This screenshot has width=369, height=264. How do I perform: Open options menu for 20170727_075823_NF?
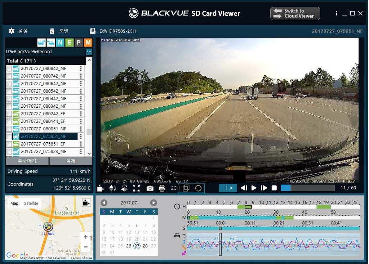point(81,152)
